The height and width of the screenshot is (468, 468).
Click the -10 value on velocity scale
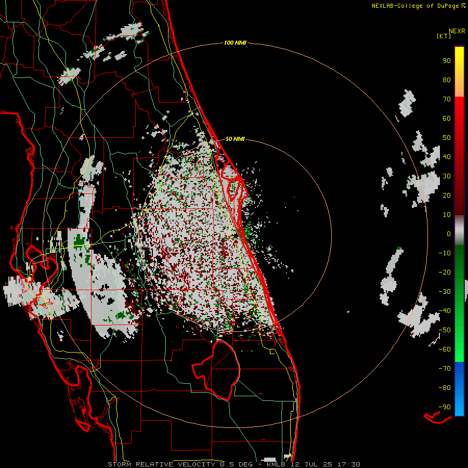coord(445,253)
